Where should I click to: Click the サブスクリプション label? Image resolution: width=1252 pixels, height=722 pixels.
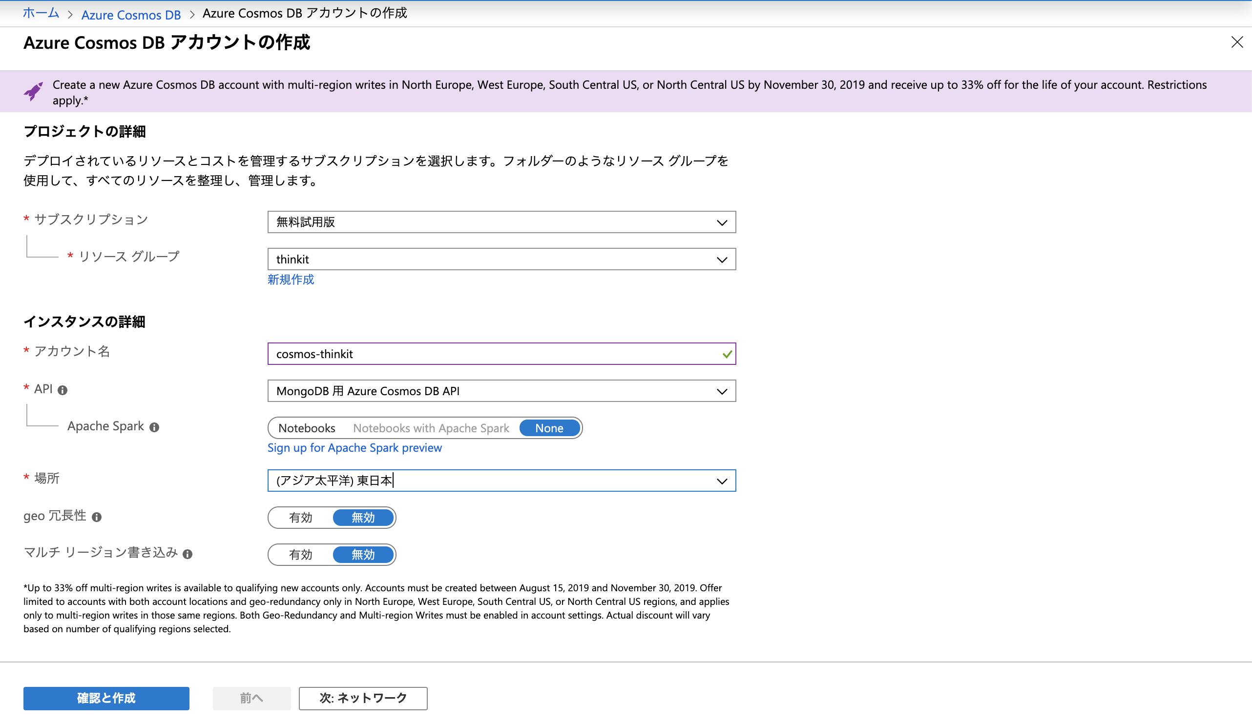91,220
